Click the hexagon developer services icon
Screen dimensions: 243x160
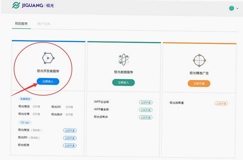[48, 58]
